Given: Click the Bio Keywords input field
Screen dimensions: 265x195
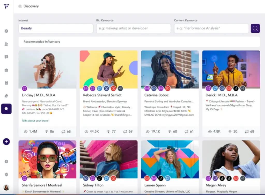Looking at the screenshot, I should point(133,28).
